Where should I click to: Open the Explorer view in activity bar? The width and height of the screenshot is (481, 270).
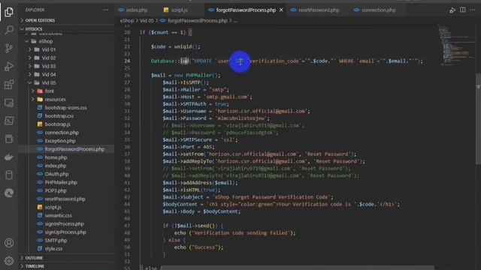click(x=9, y=12)
